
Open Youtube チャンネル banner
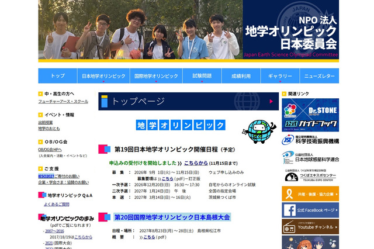tap(310, 227)
